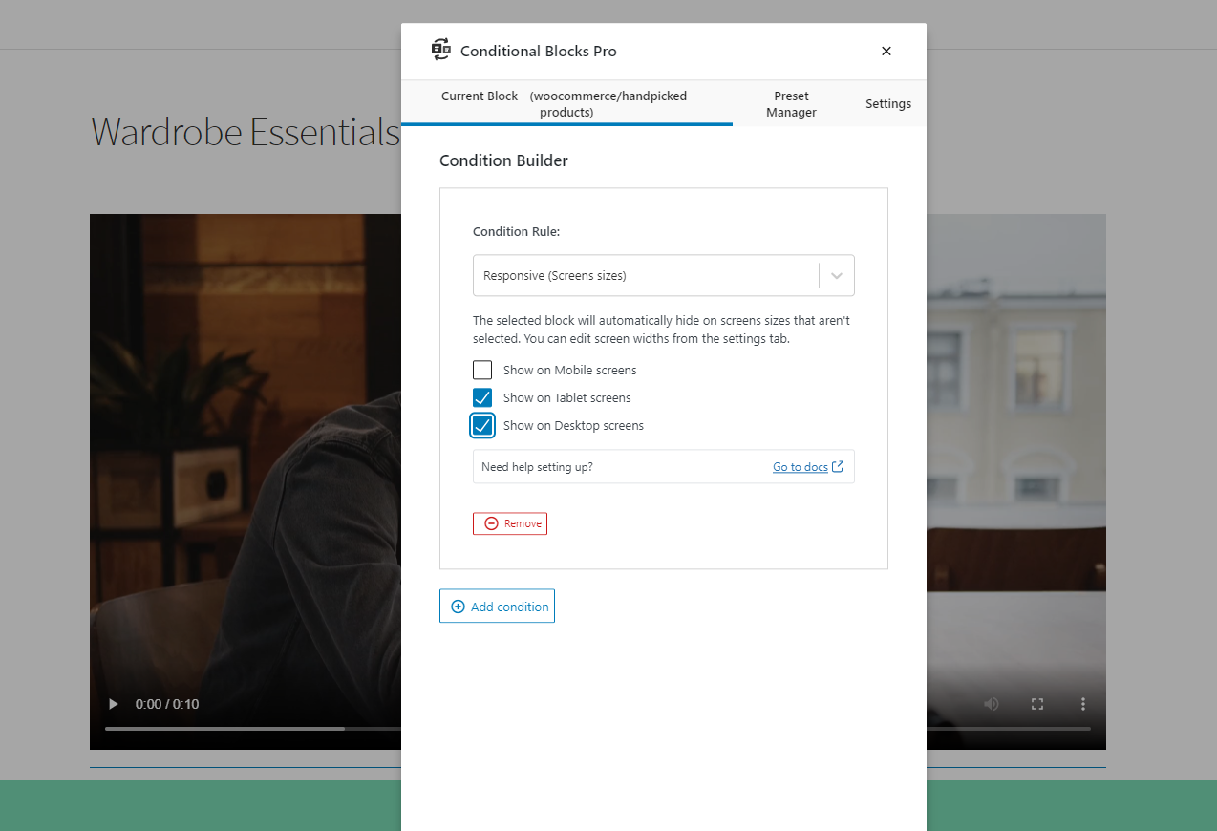This screenshot has width=1217, height=831.
Task: Close the Conditional Blocks Pro dialog
Action: 886,52
